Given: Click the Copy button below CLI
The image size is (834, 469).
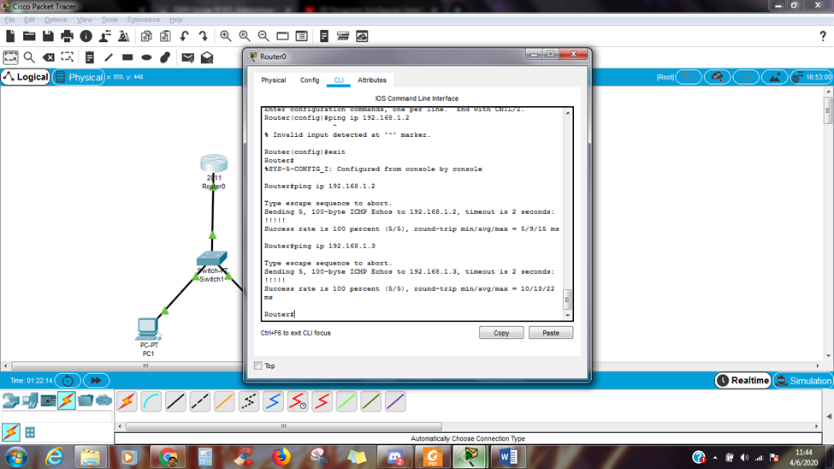Looking at the screenshot, I should click(501, 333).
